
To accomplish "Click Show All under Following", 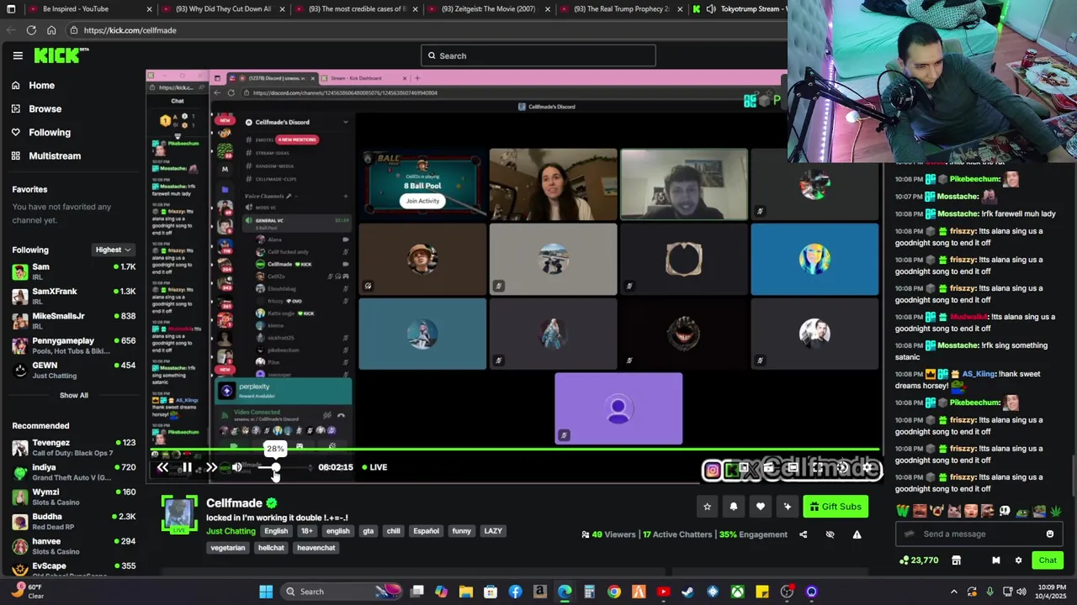I will pos(73,395).
